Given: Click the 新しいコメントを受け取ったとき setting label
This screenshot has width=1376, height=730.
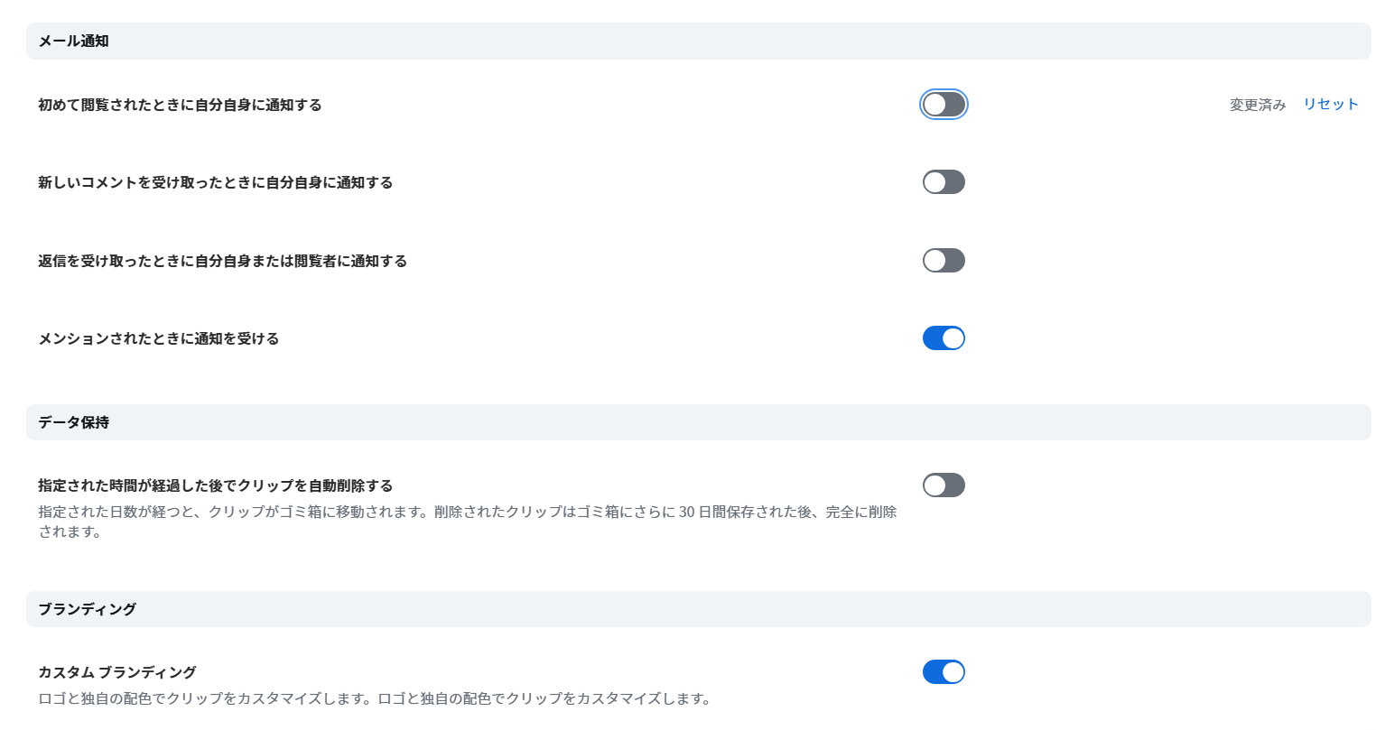Looking at the screenshot, I should coord(215,183).
